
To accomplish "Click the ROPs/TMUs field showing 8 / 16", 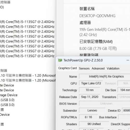I will click(x=88, y=117).
